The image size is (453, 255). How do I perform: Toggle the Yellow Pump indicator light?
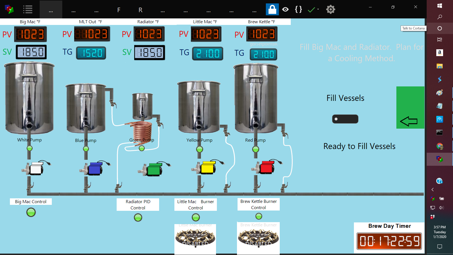click(200, 149)
